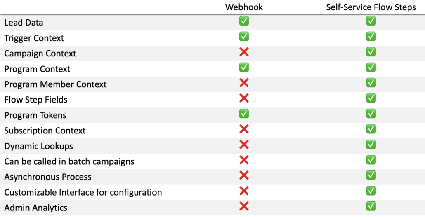This screenshot has height=217, width=425.
Task: Click Self-Service checkmark for Subscription Context
Action: tap(371, 129)
